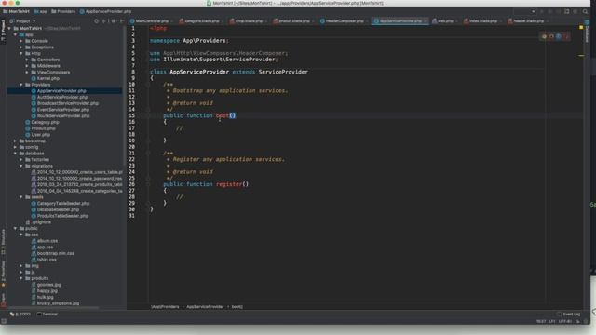Switch to the index.blade.php tab
The height and width of the screenshot is (335, 596).
(482, 21)
